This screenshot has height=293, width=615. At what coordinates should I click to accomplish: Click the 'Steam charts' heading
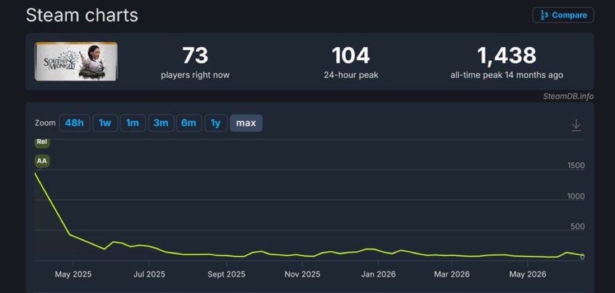(82, 16)
